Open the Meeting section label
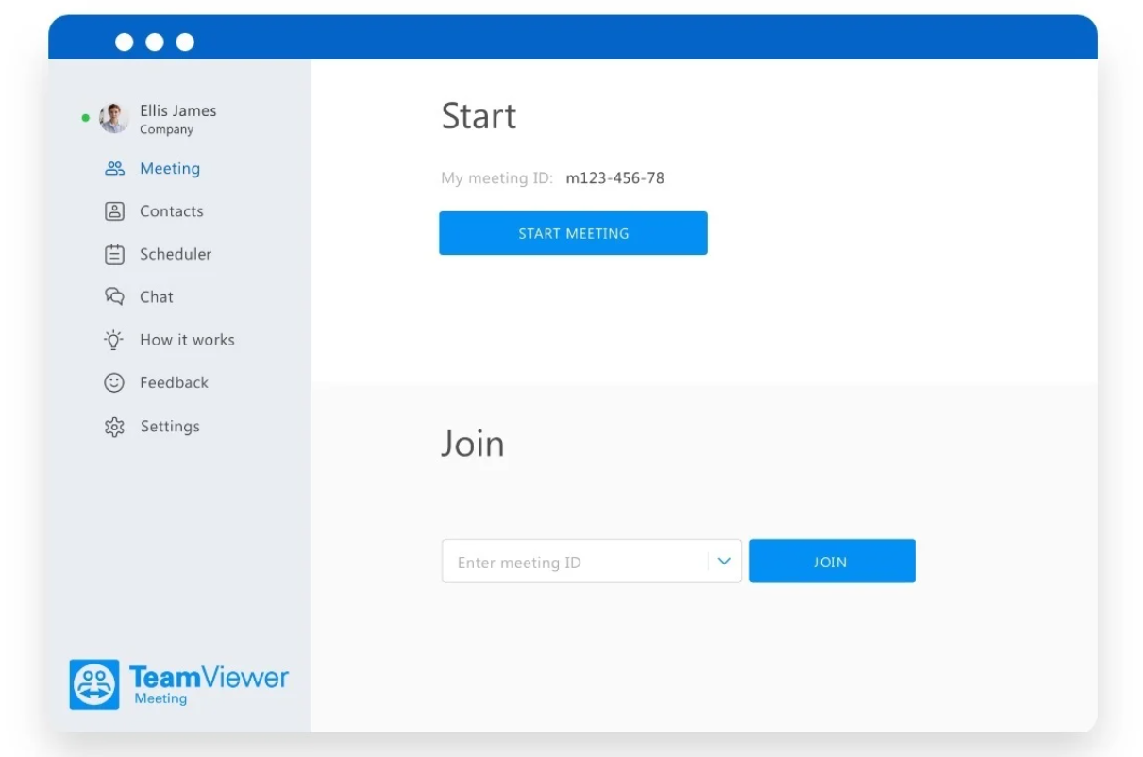 (x=170, y=169)
